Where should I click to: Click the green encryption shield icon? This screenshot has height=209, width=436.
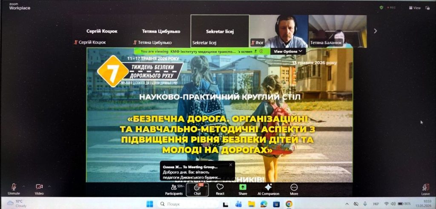point(381,8)
